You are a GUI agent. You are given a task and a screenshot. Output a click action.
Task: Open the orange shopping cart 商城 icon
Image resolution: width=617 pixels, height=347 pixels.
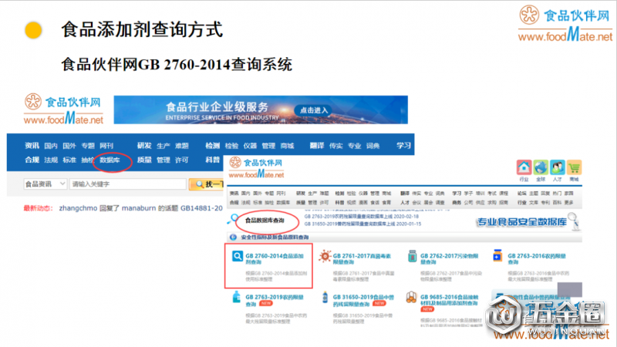[x=574, y=167]
